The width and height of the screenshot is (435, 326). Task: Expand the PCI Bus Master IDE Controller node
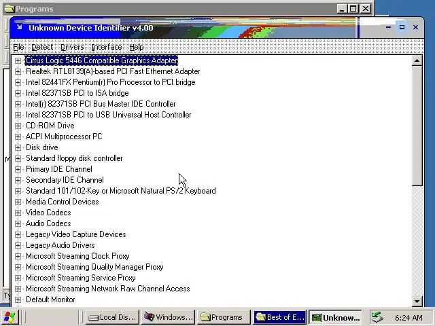coord(18,104)
